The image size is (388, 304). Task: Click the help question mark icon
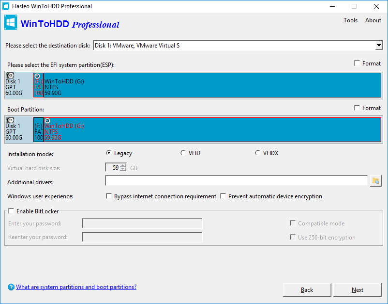11,287
